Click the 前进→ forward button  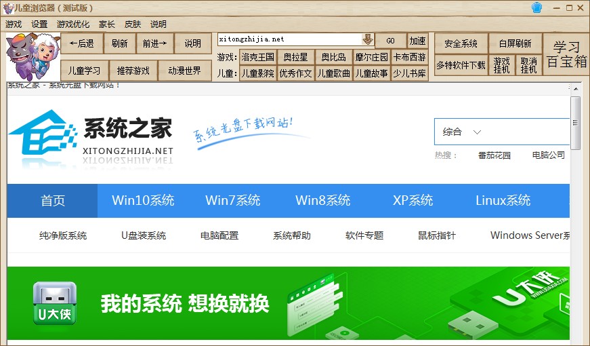(154, 43)
